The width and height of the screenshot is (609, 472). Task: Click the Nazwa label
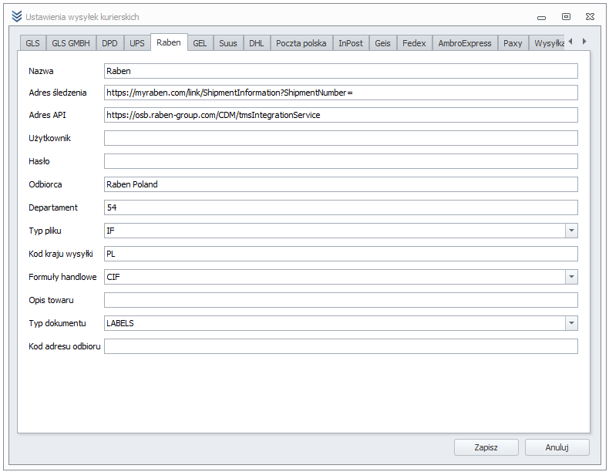click(41, 71)
